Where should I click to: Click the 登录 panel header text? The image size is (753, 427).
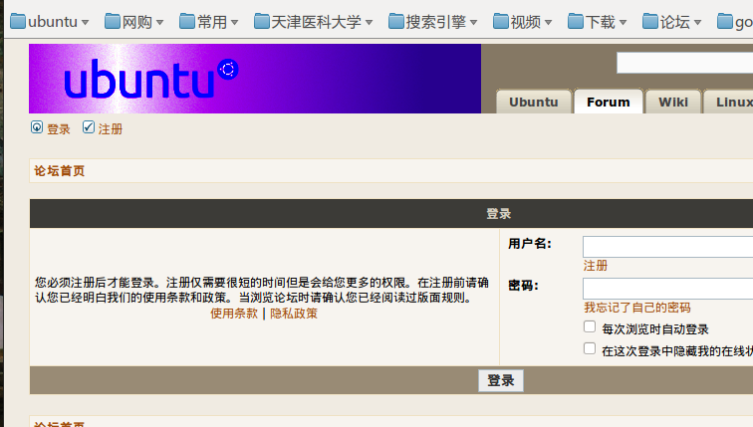click(498, 213)
